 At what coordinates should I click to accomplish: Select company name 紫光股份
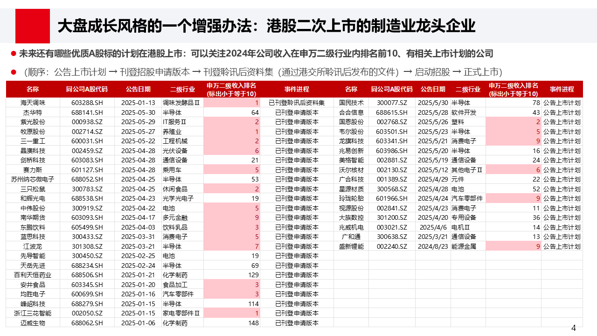pos(33,122)
